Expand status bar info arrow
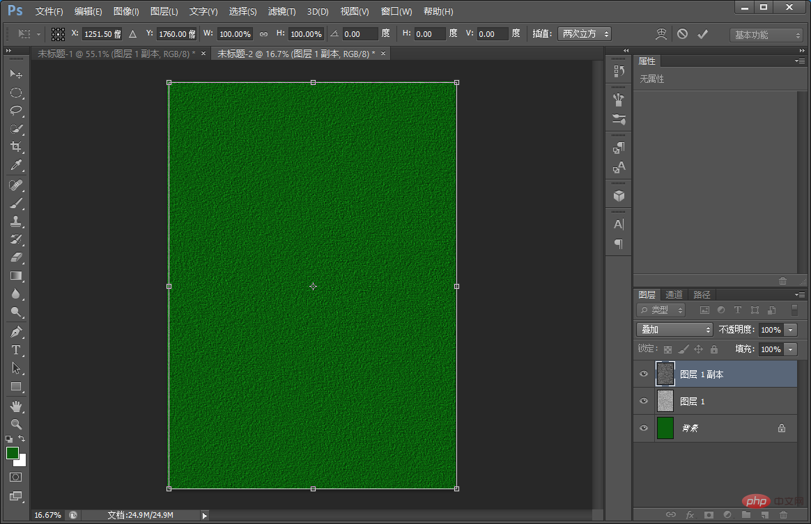Image resolution: width=811 pixels, height=524 pixels. [205, 515]
